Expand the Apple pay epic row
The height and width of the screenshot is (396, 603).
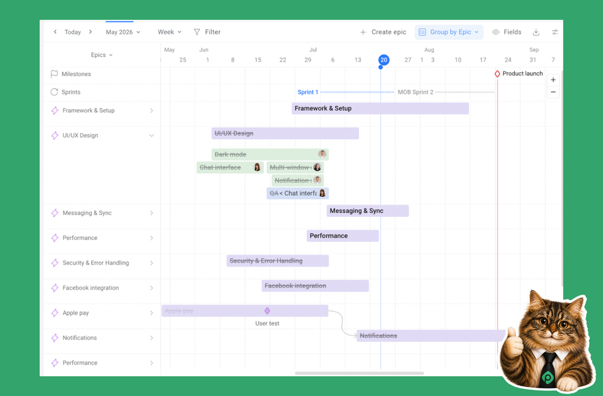[152, 313]
